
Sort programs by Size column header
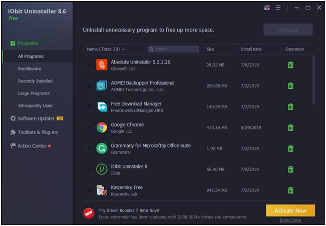tap(210, 49)
